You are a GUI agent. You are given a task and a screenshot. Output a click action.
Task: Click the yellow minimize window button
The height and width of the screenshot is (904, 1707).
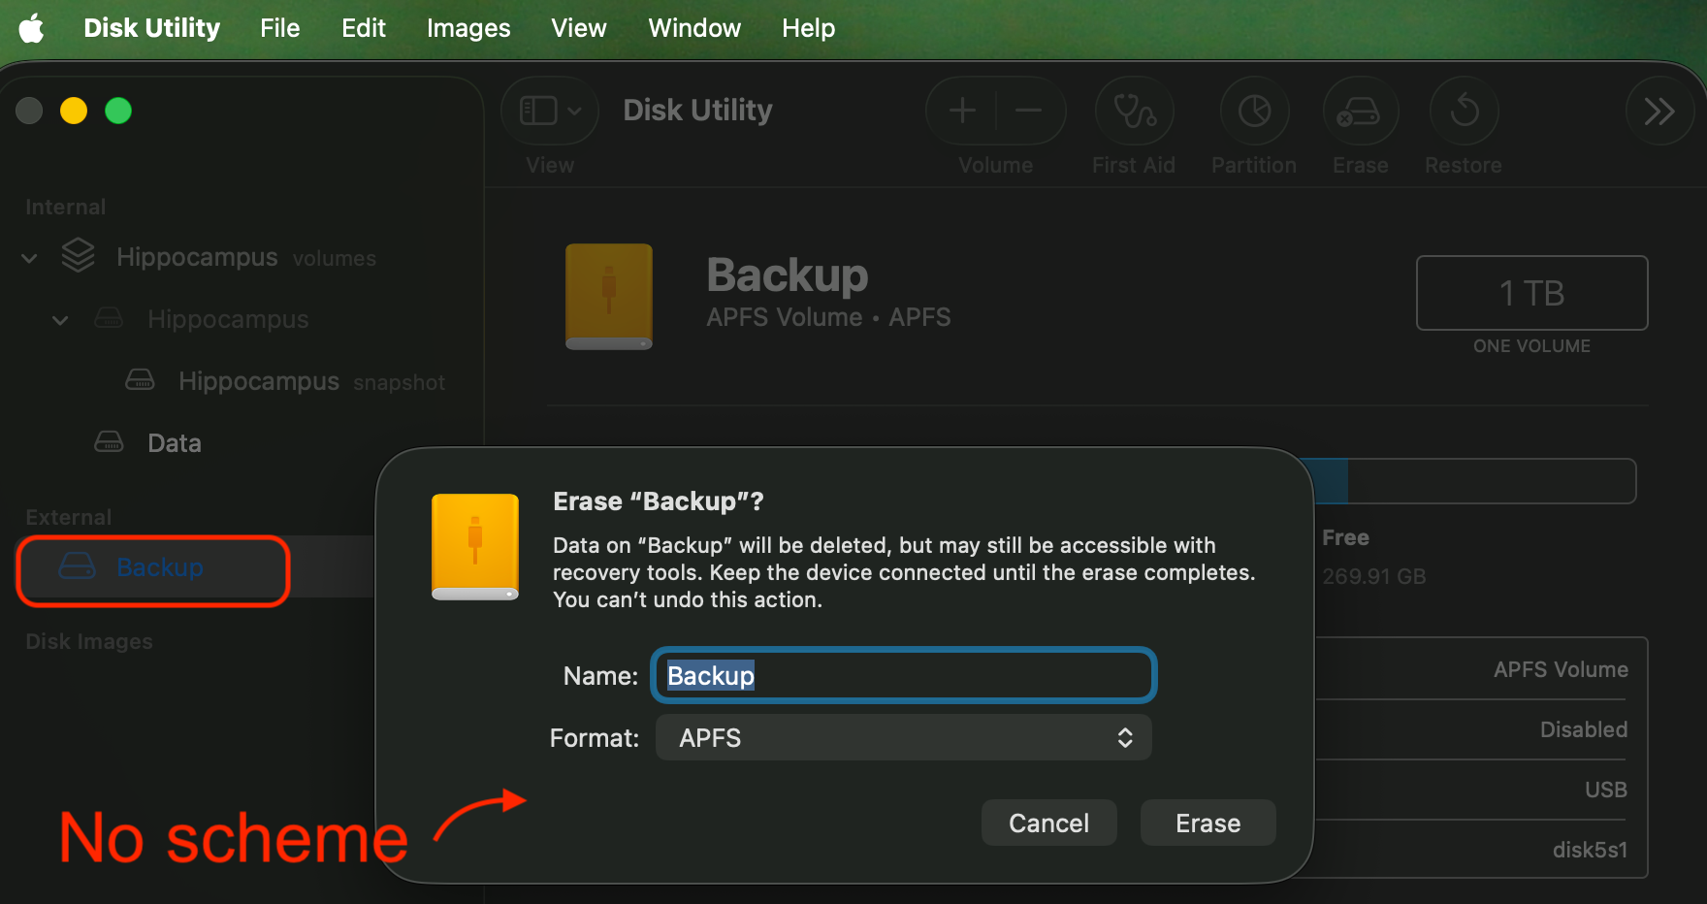74,111
